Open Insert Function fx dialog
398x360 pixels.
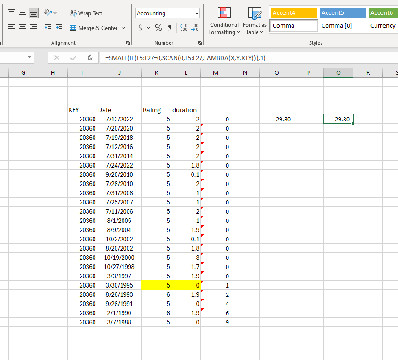[90, 58]
